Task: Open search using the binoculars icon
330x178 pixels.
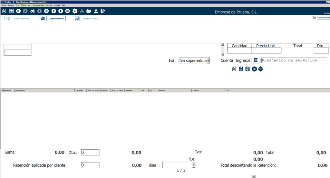Action: point(33,11)
